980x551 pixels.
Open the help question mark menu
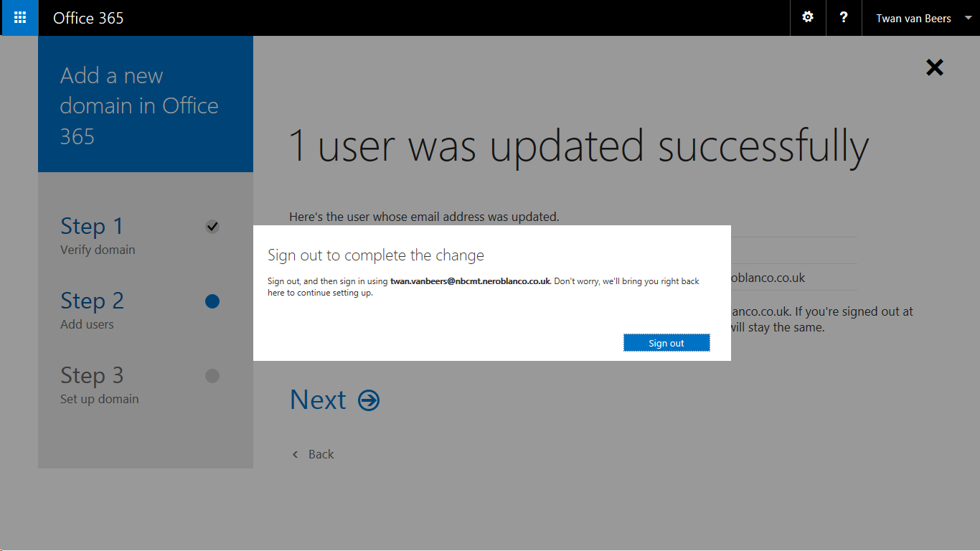[x=844, y=18]
